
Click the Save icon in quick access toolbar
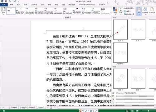(x=6, y=1)
